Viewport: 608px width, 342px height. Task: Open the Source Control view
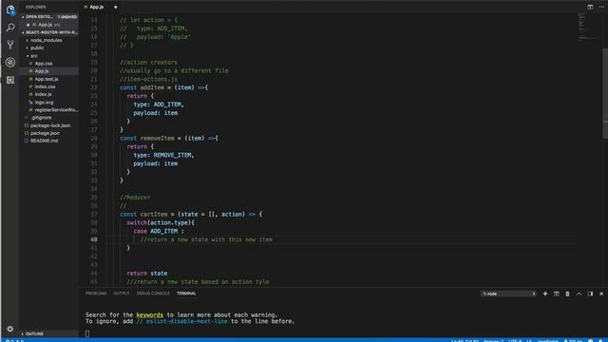10,45
